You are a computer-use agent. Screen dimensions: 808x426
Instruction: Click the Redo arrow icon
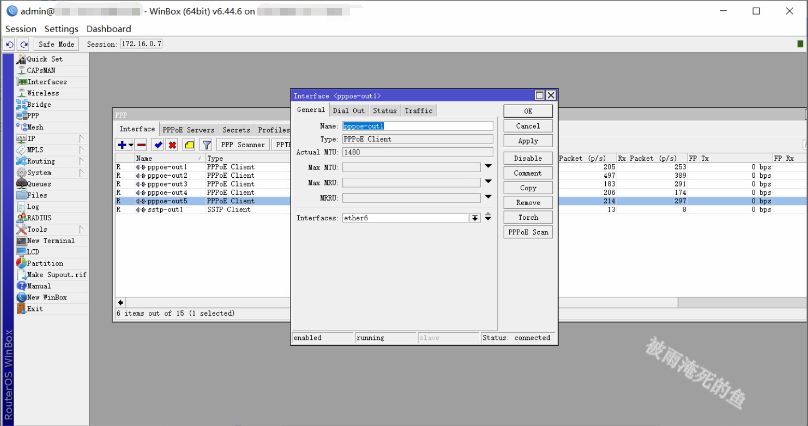[24, 45]
